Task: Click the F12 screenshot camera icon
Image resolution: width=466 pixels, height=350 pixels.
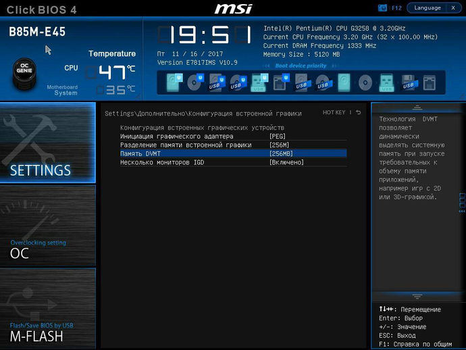Action: pos(382,7)
